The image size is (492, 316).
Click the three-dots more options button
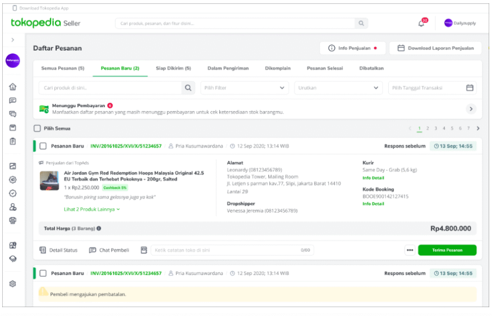pyautogui.click(x=410, y=250)
